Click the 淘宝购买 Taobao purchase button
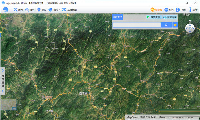 [170, 17]
